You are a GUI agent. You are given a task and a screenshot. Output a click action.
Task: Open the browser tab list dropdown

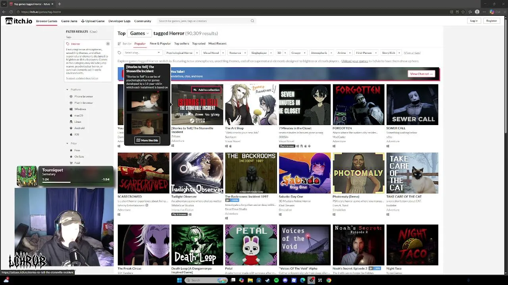coord(4,4)
